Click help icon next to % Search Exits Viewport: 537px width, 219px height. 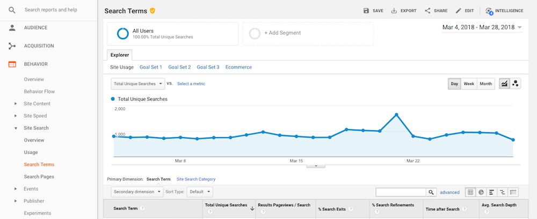[351, 209]
